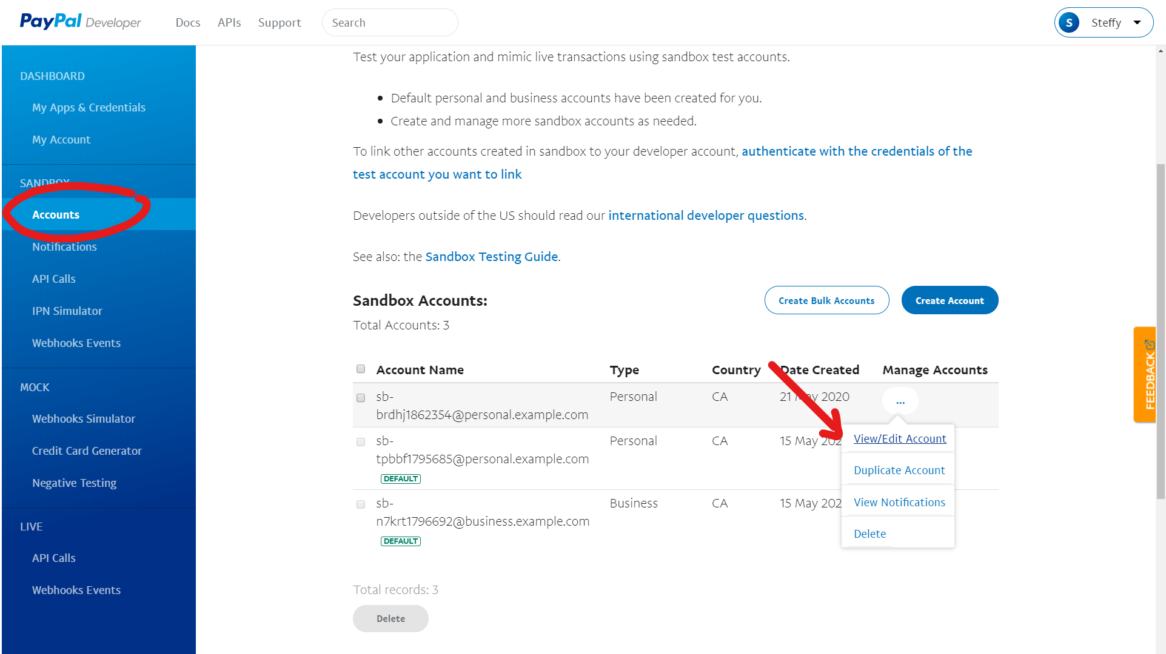Open the Credit Card Generator tool
Viewport: 1166px width, 654px height.
tap(87, 451)
